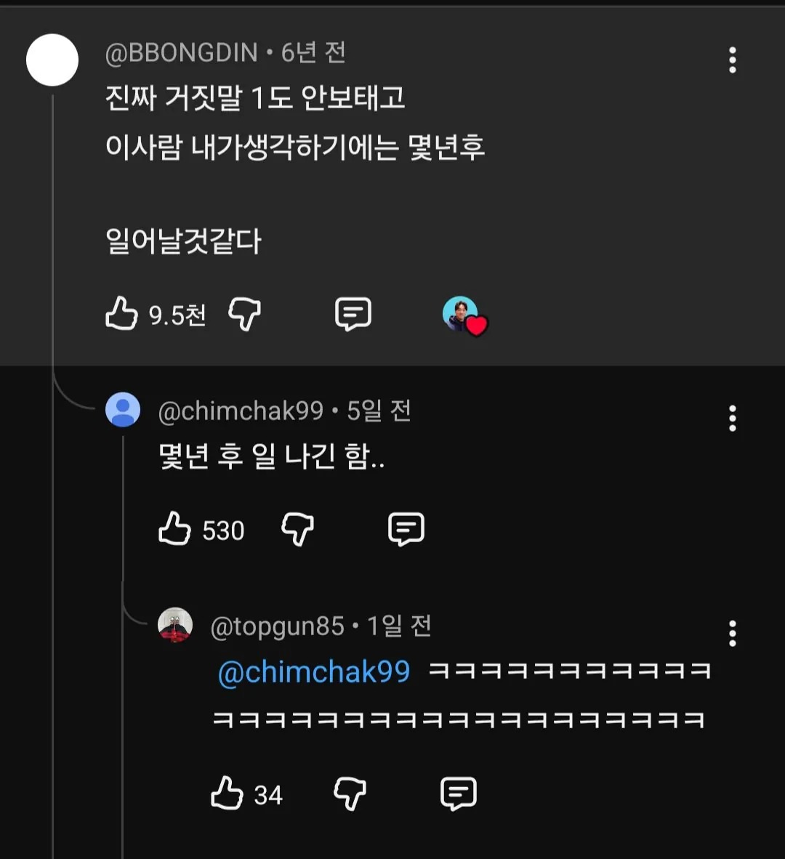The image size is (785, 859).
Task: Tap the creator heart badge avatar
Action: coord(464,316)
